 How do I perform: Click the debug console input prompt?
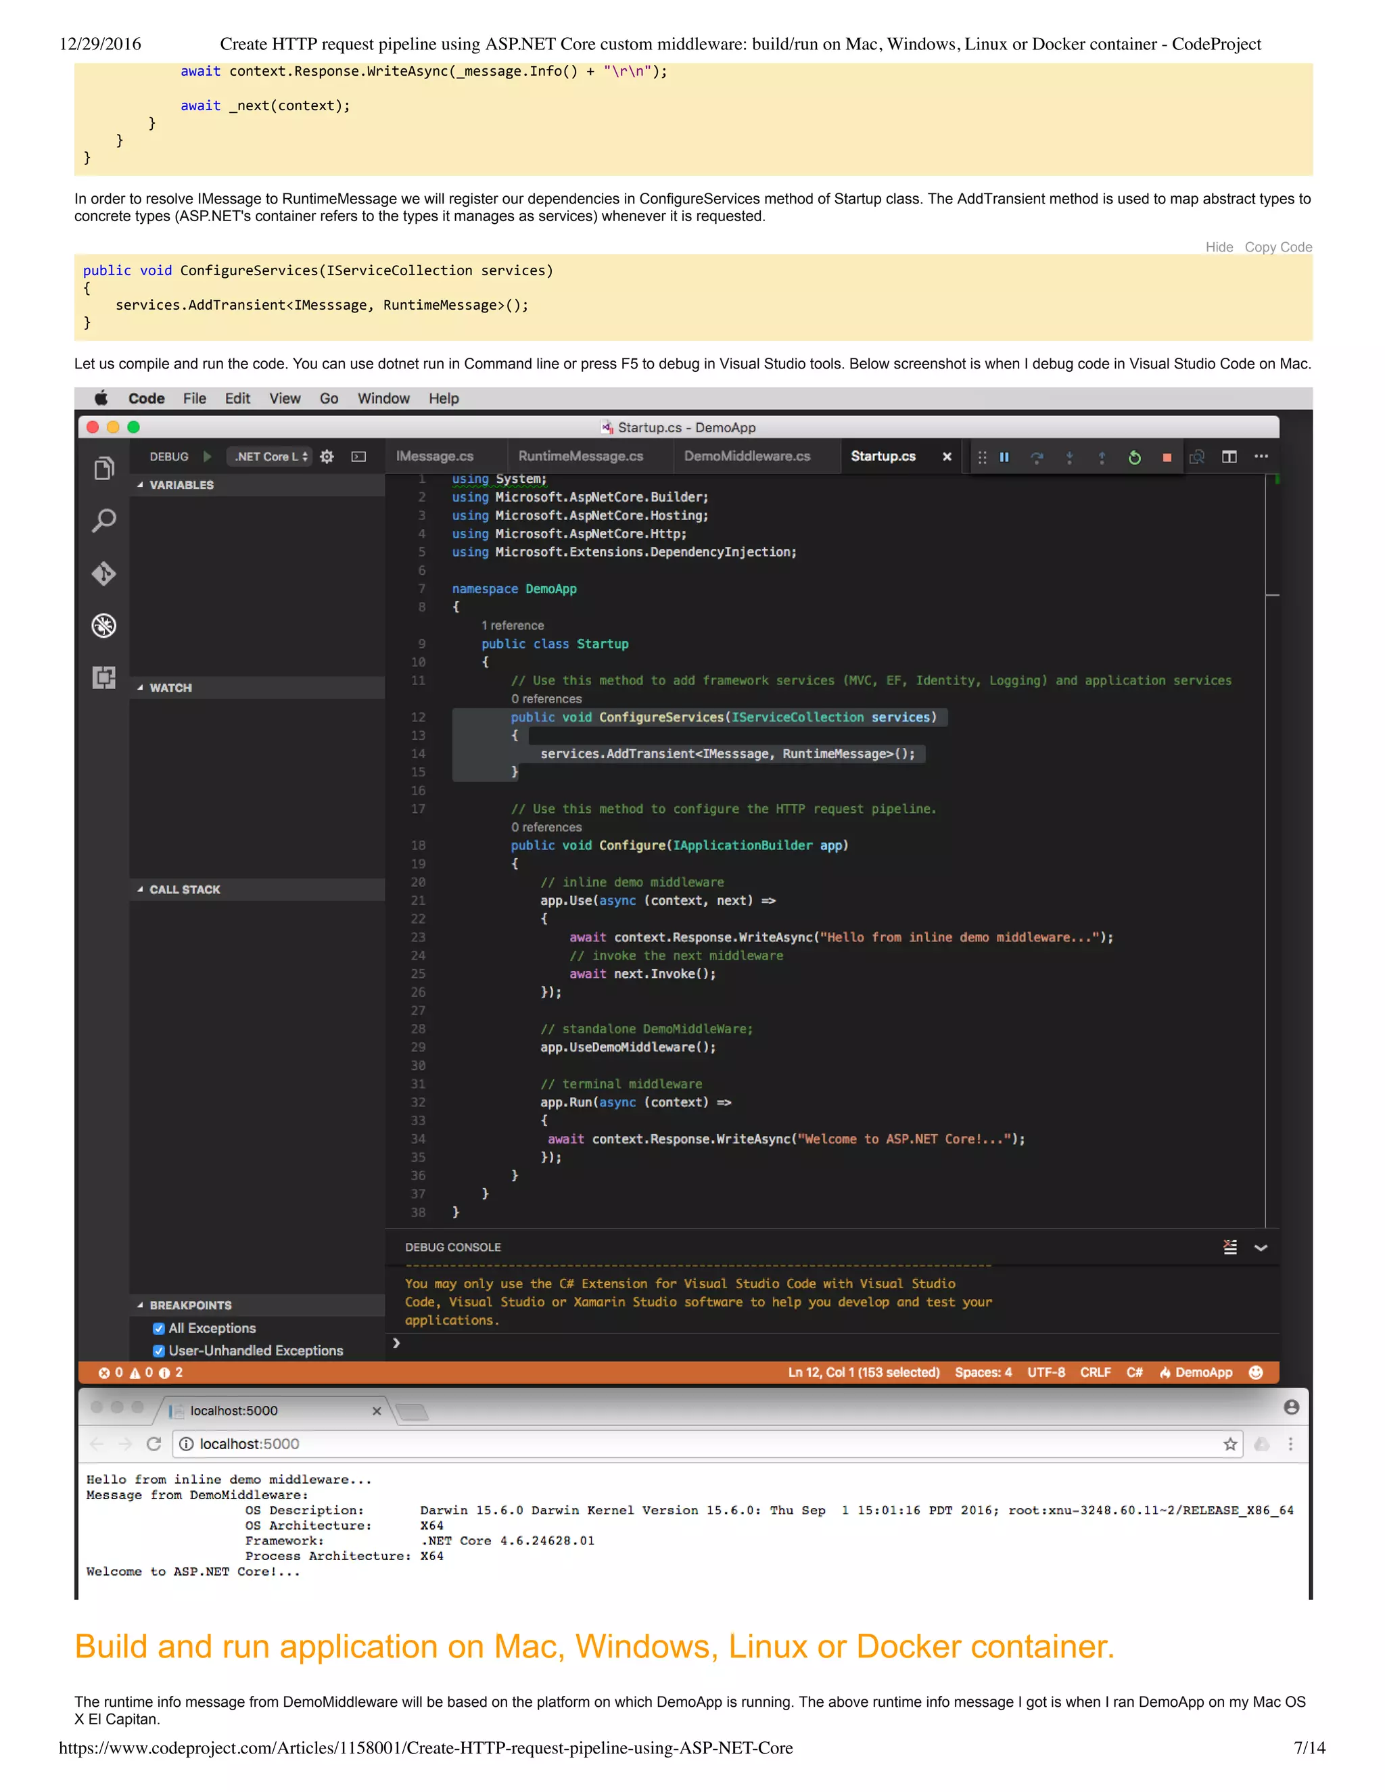pos(832,1343)
